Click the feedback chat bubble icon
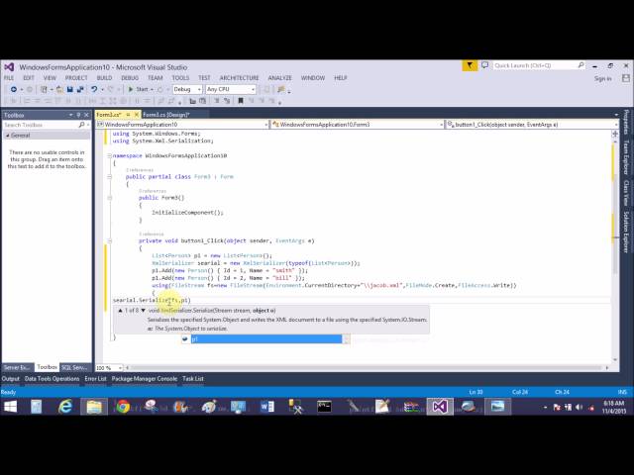 coord(484,65)
